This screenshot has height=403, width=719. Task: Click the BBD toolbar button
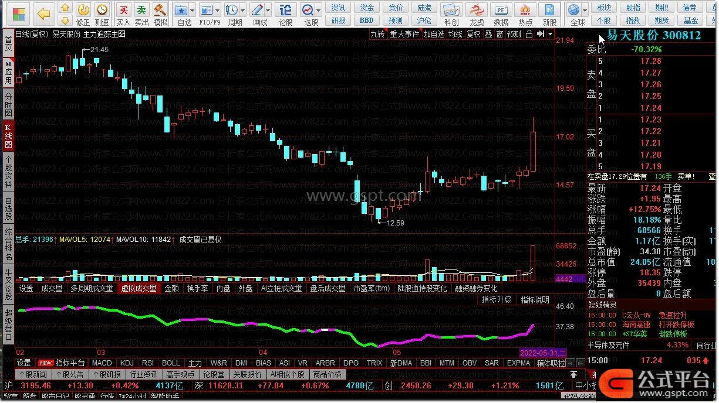367,21
